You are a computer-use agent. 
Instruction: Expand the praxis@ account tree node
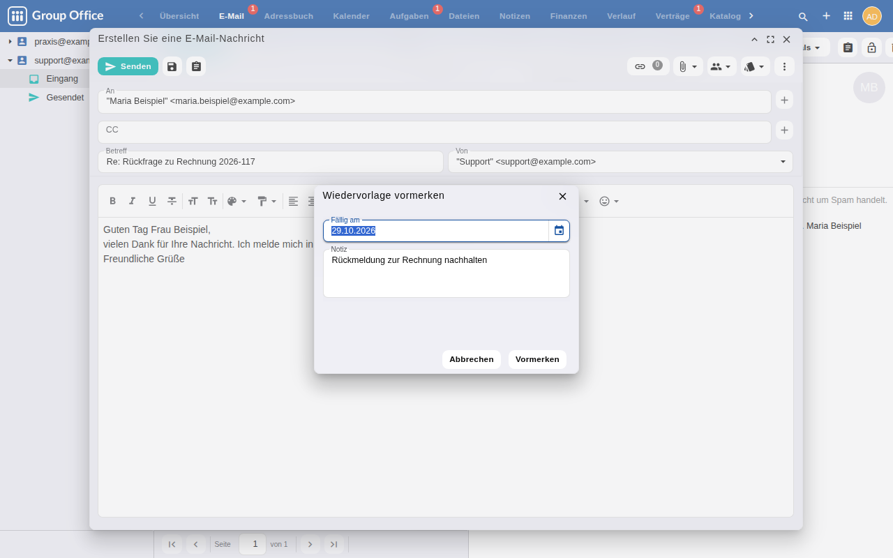point(10,41)
